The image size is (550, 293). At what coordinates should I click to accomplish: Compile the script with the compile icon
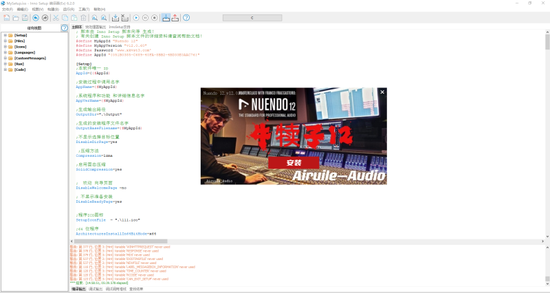pos(115,18)
